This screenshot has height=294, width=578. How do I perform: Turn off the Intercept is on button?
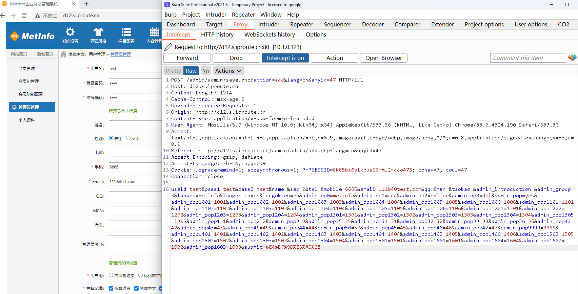[285, 58]
